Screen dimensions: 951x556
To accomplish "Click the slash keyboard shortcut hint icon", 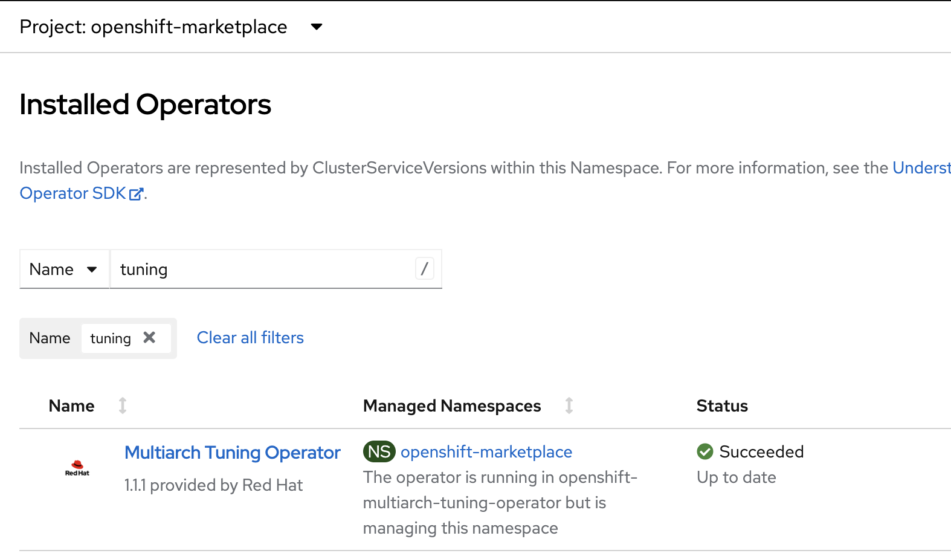I will coord(425,268).
